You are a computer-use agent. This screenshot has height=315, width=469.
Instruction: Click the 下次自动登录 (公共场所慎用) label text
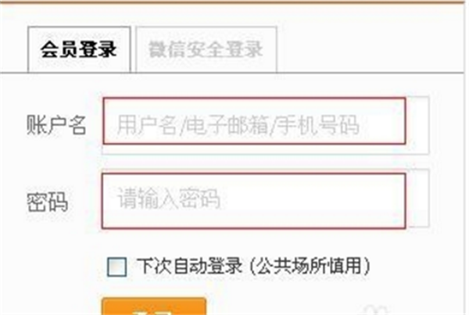point(253,266)
